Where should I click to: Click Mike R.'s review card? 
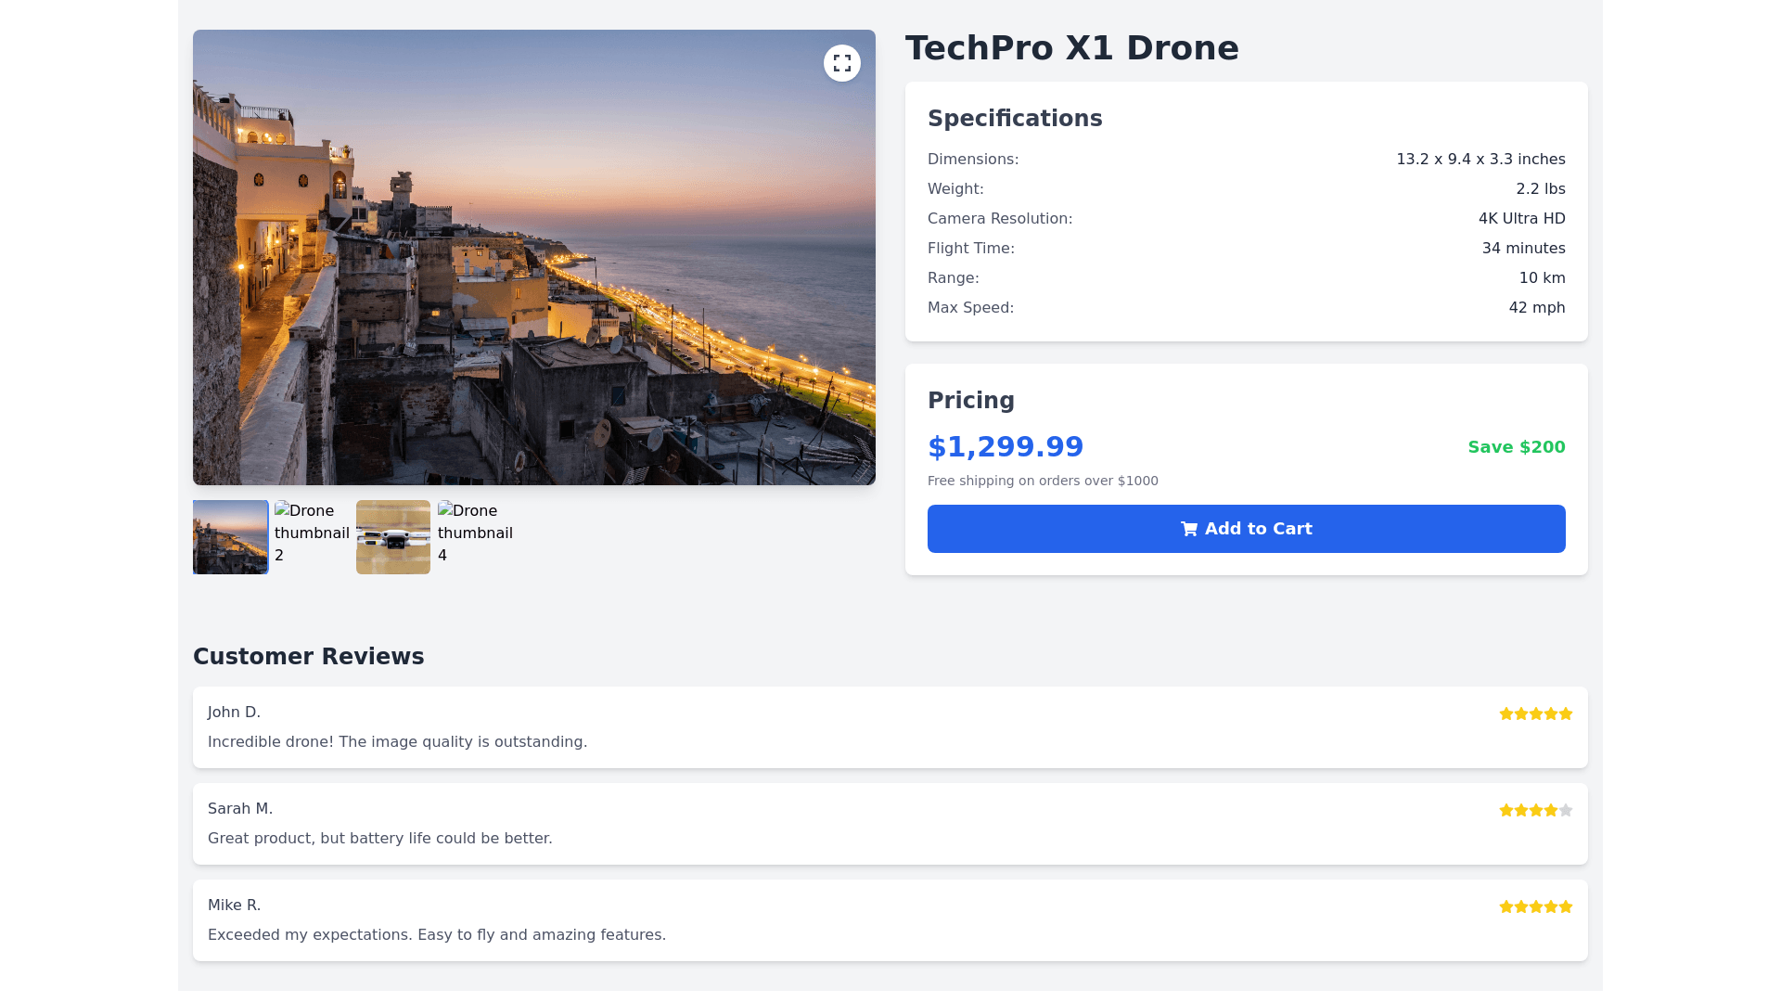point(890,920)
